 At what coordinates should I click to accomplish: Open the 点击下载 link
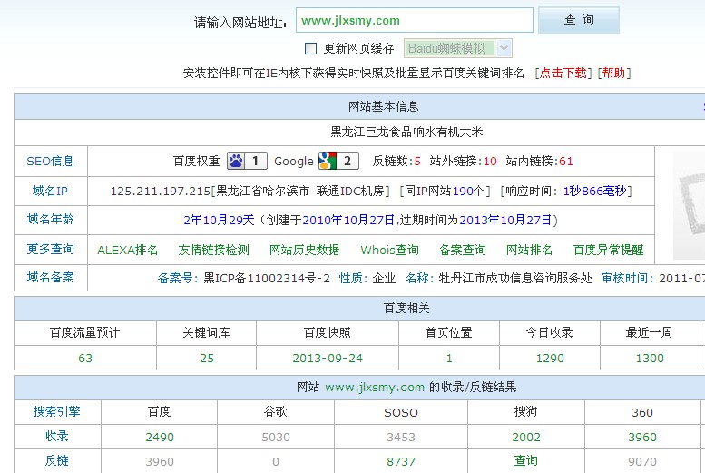point(563,73)
